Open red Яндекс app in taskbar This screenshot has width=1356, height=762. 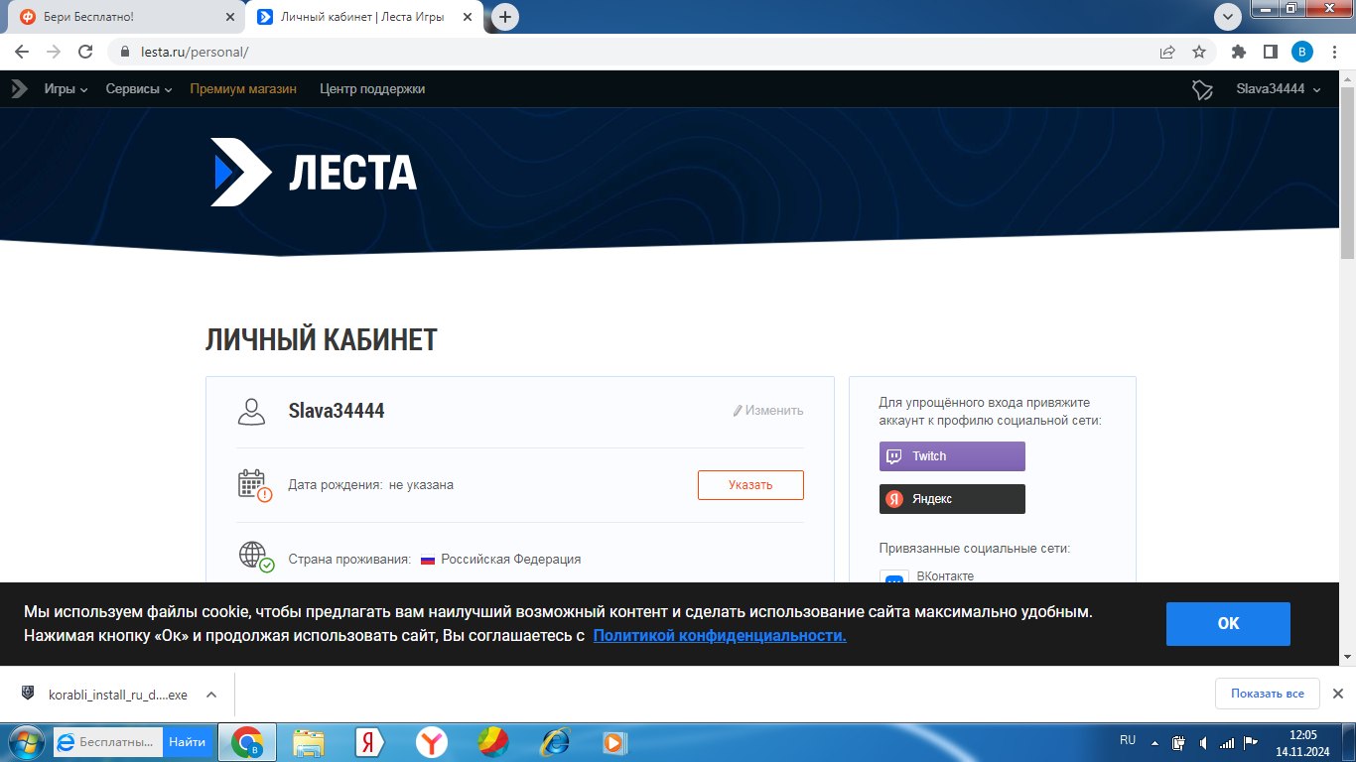pyautogui.click(x=370, y=742)
